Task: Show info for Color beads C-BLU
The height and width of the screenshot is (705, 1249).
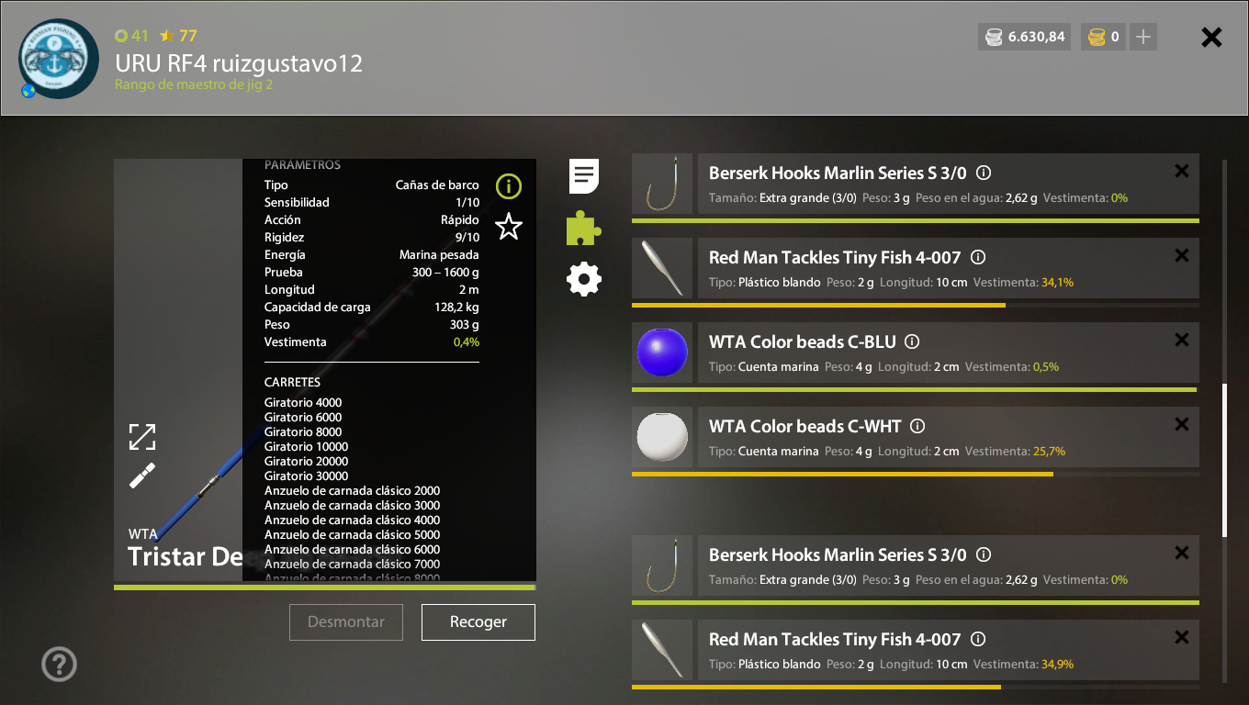Action: pos(912,341)
